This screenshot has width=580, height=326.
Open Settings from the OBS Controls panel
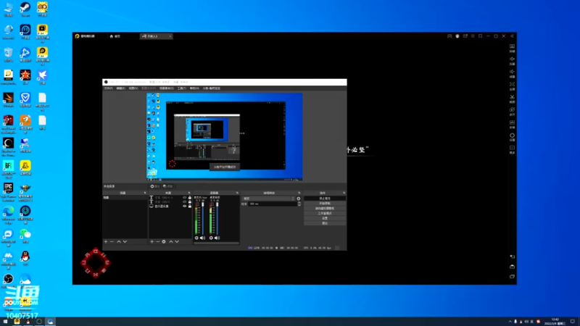(325, 218)
